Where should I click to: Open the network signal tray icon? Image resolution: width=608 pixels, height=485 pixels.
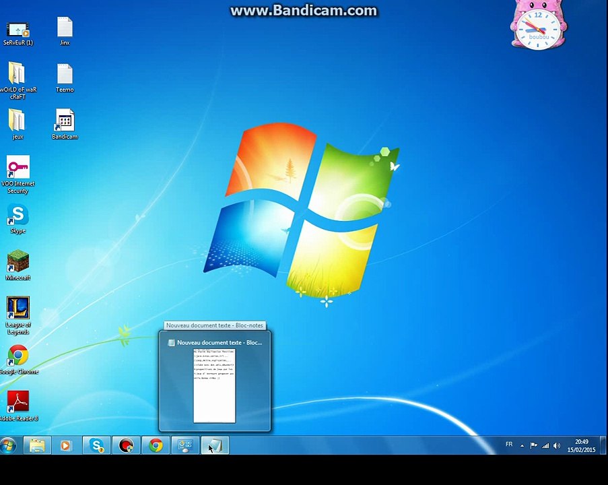pyautogui.click(x=545, y=445)
